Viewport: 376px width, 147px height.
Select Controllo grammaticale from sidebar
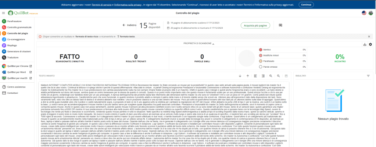tap(18, 27)
